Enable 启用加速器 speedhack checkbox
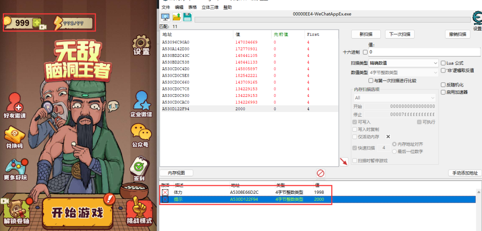The width and height of the screenshot is (482, 231). 443,92
